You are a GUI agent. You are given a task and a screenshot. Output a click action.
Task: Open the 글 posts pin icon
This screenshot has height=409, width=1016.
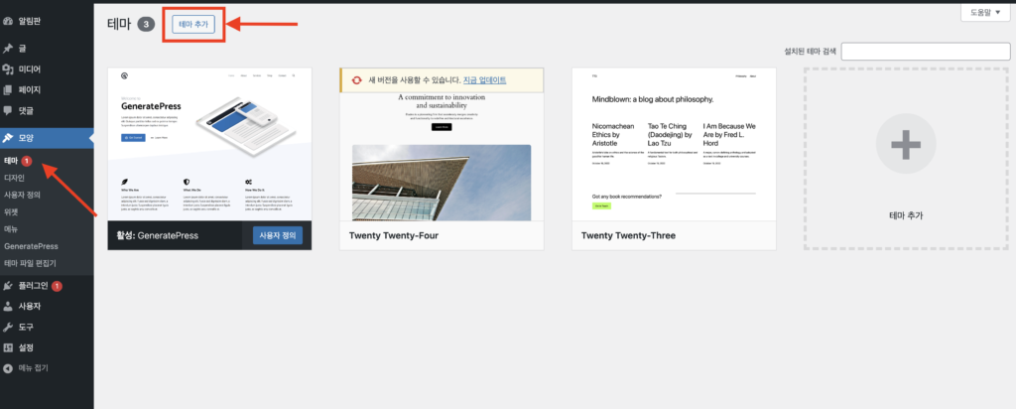pyautogui.click(x=8, y=49)
